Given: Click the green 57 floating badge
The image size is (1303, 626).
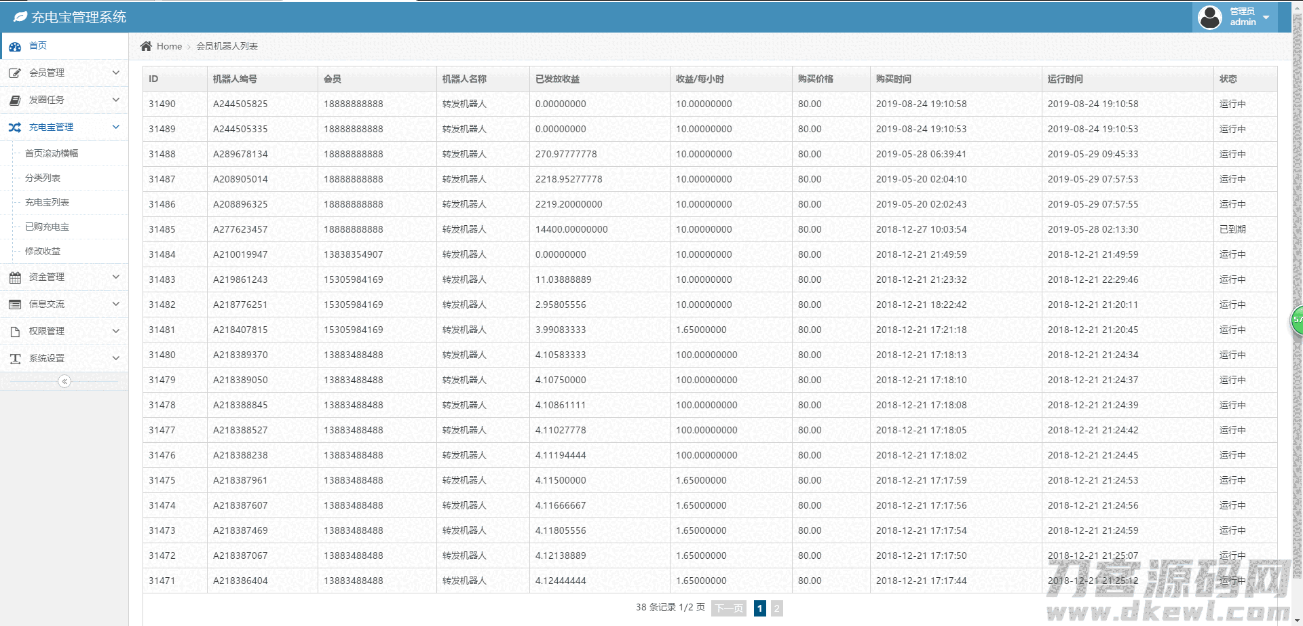Looking at the screenshot, I should [1296, 320].
